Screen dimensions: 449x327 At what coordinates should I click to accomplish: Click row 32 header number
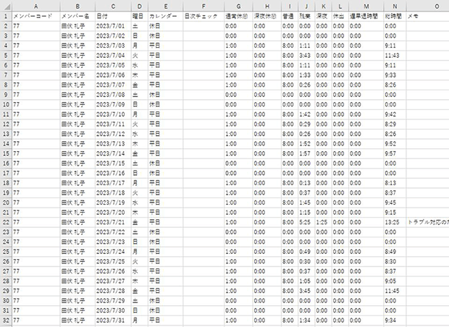point(5,320)
